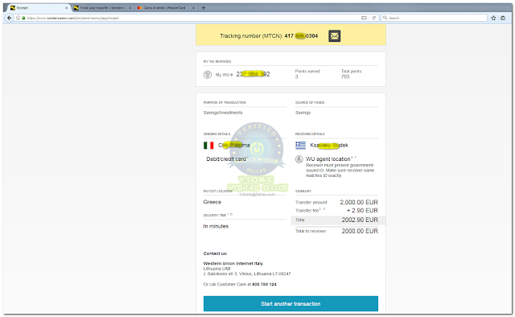Click the Points earned value
Screen dimensions: 515x317
click(297, 77)
